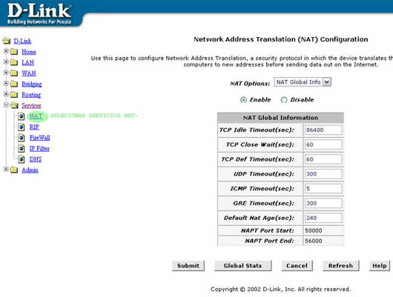The height and width of the screenshot is (297, 393).
Task: Click the TCP Idle Timeout input field
Action: 323,130
